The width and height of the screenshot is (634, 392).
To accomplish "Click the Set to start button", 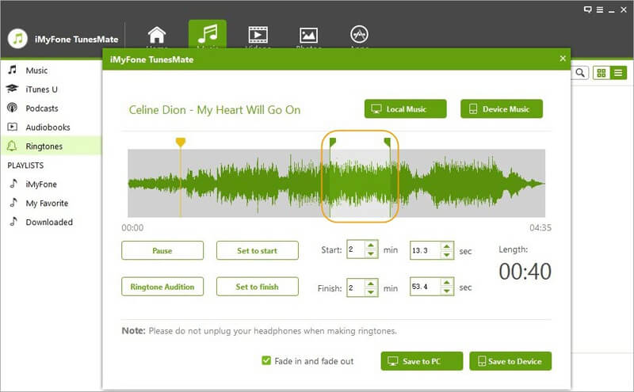I will point(257,250).
